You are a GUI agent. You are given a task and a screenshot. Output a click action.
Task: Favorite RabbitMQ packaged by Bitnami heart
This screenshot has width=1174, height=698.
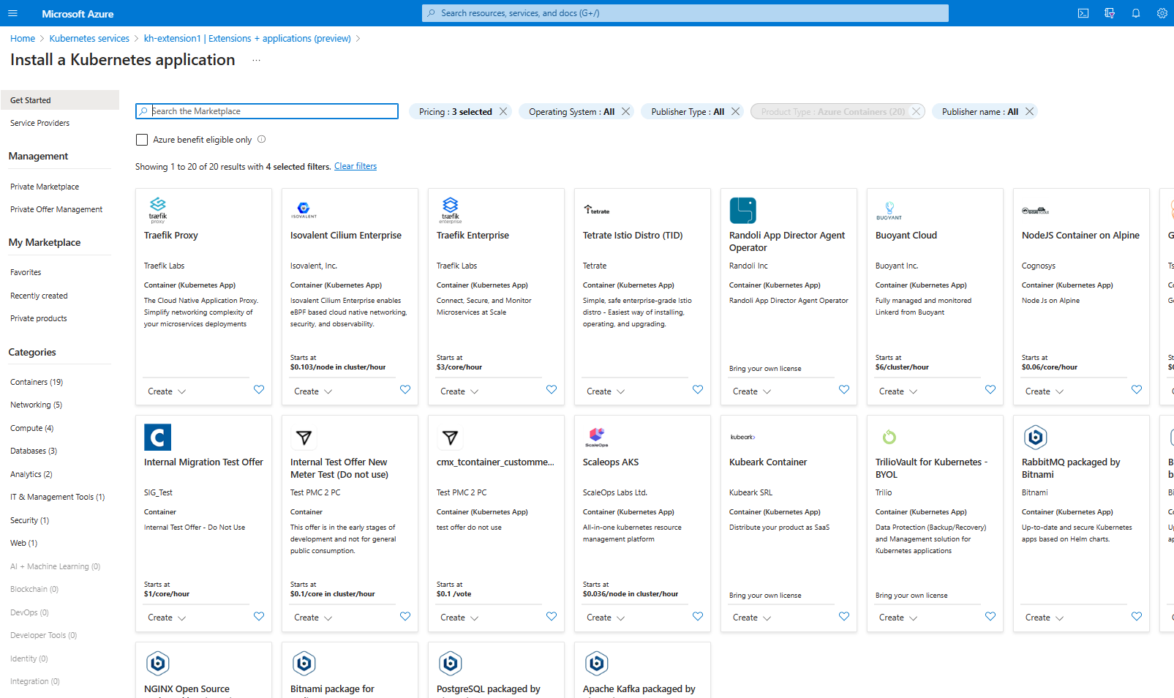click(x=1137, y=616)
